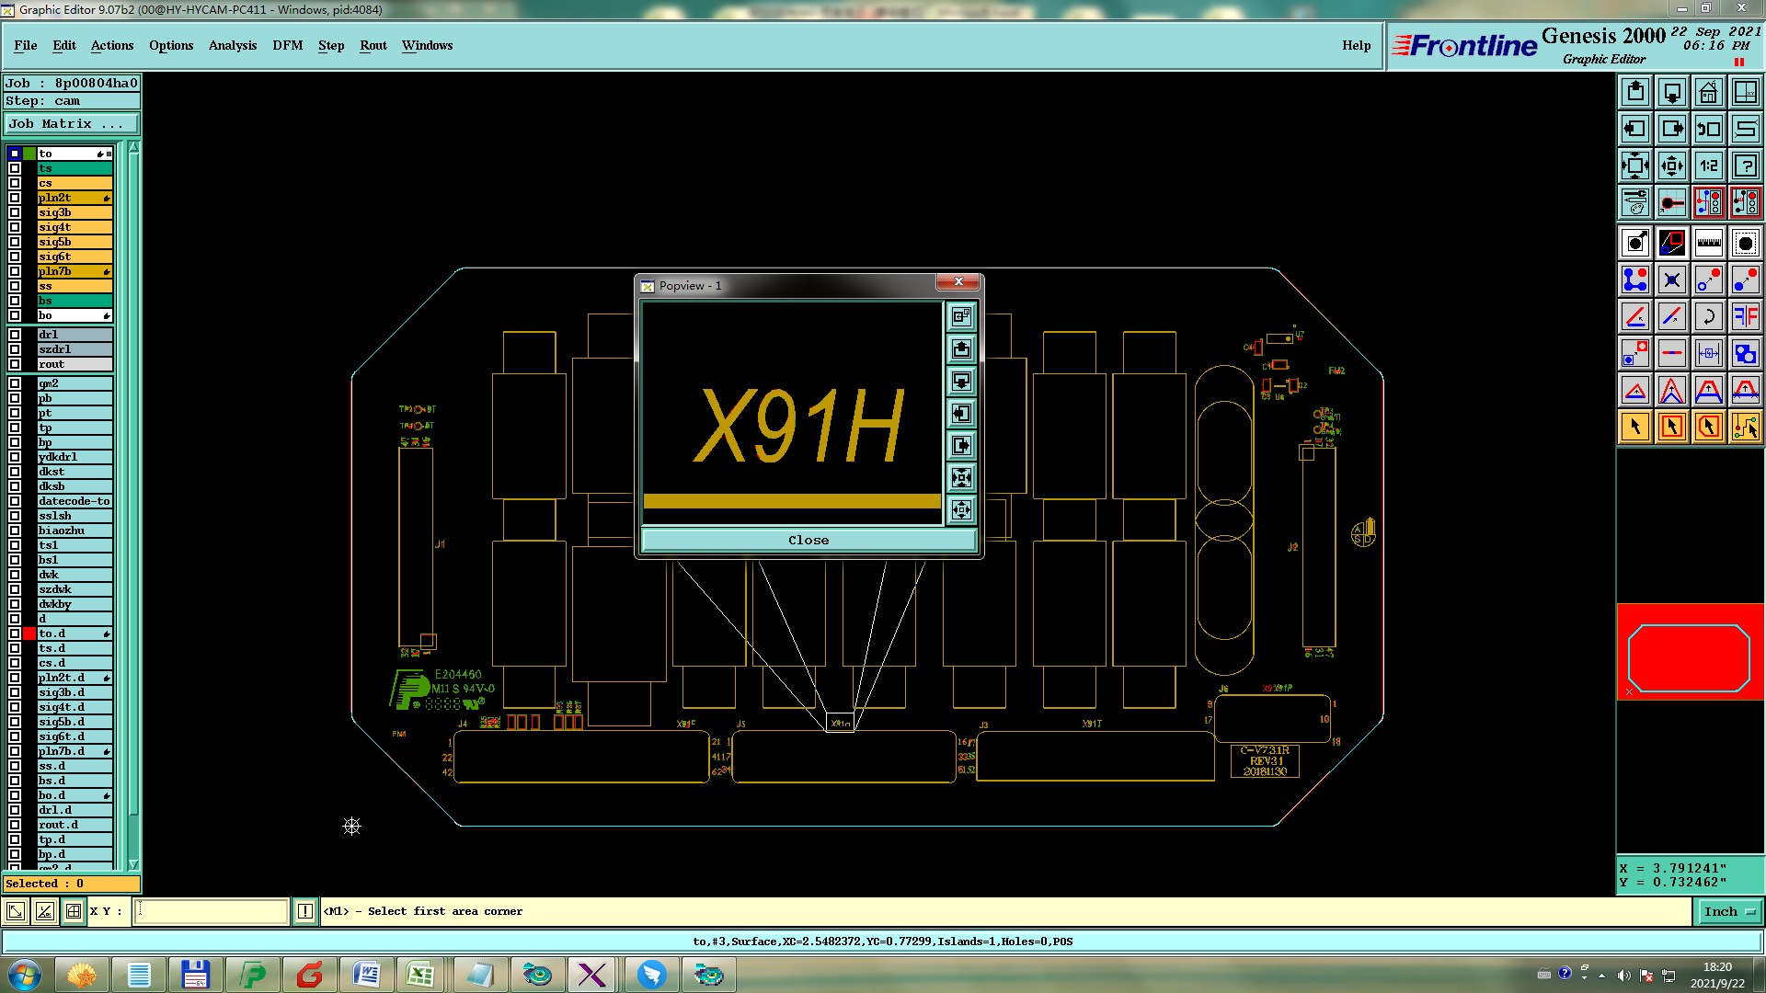Toggle display checkbox for layer sig3b
1766x993 pixels.
[x=15, y=212]
